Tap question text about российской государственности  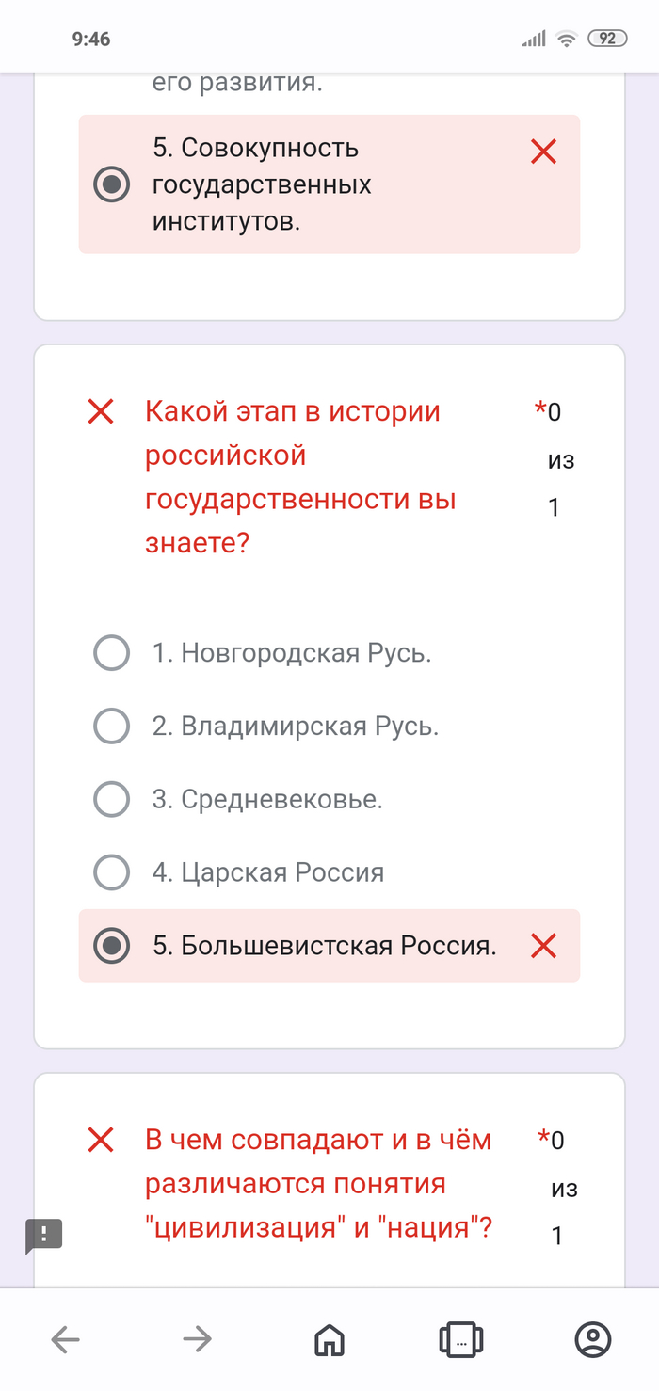[x=299, y=477]
